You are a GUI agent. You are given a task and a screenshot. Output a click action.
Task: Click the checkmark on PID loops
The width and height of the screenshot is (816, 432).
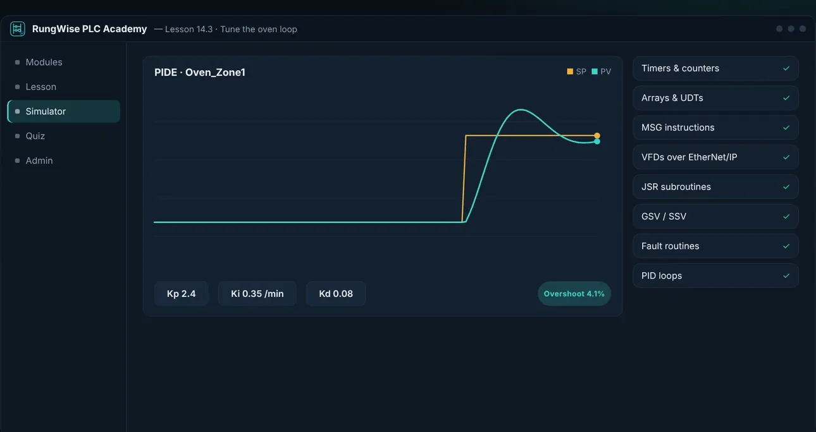pyautogui.click(x=786, y=276)
